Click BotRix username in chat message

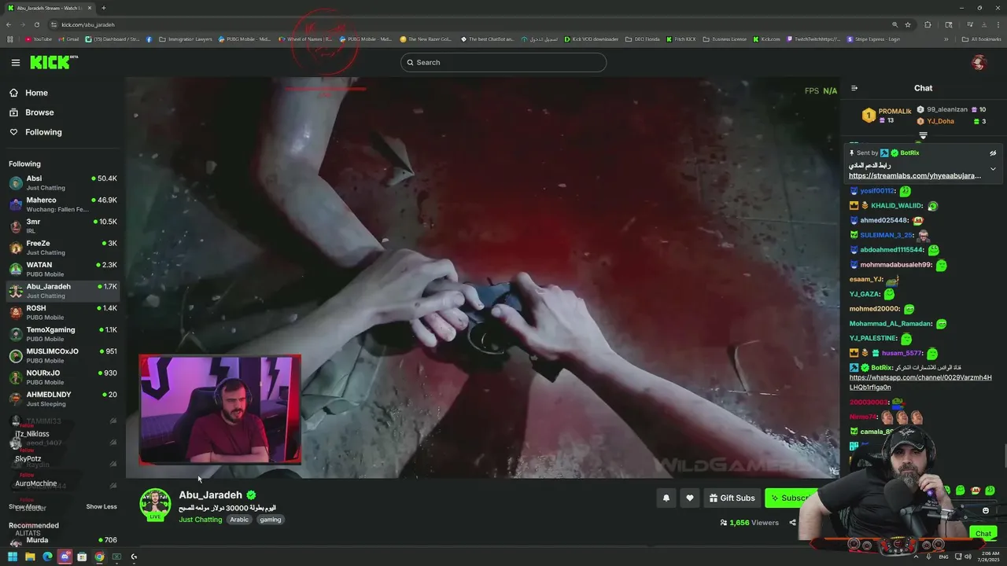[882, 368]
